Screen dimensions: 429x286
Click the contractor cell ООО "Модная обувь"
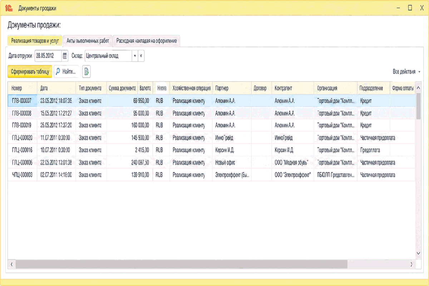coord(293,162)
